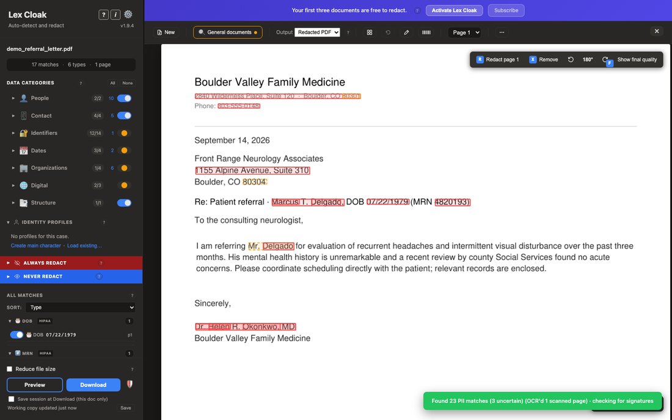Select the pencil edit tool

click(x=406, y=32)
